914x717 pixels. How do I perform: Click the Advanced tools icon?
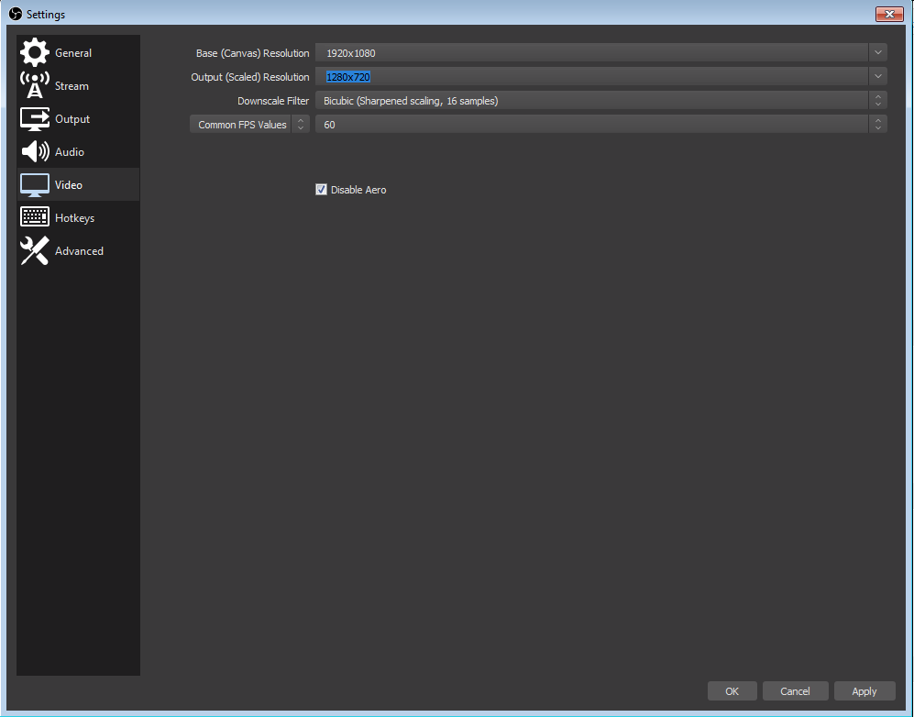pyautogui.click(x=35, y=250)
